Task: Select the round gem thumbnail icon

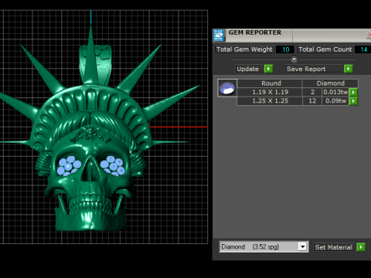Action: (227, 88)
